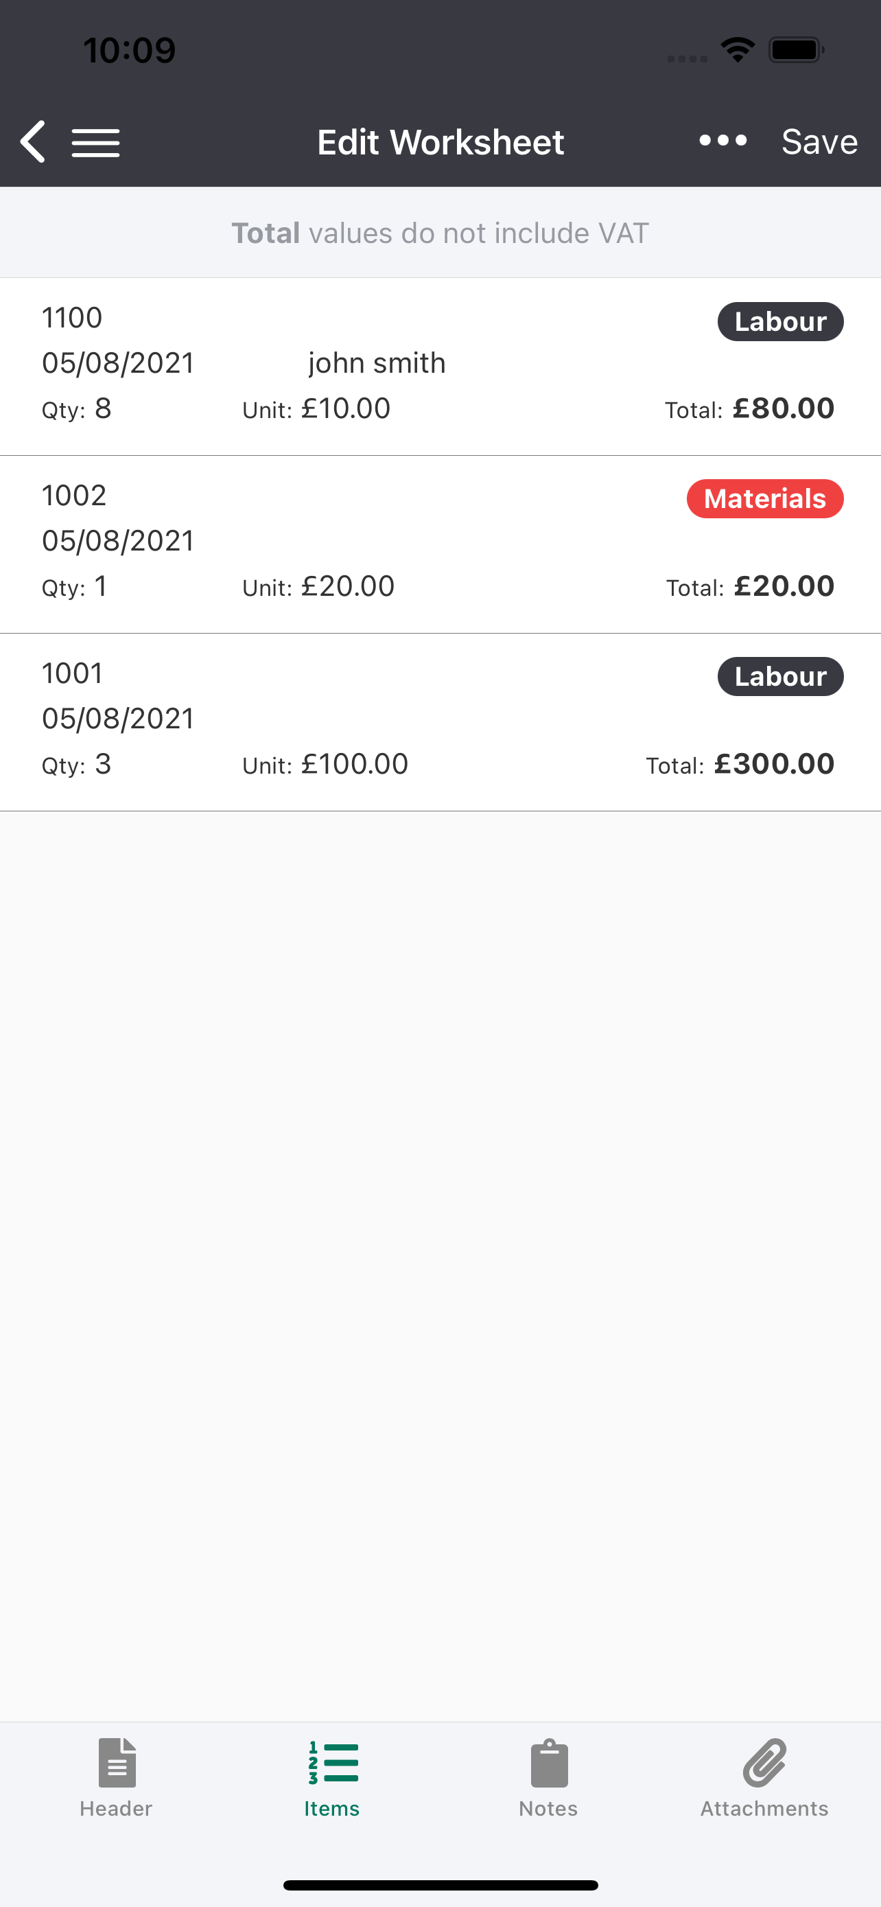
Task: Go to the Attachments tab
Action: tap(764, 1778)
